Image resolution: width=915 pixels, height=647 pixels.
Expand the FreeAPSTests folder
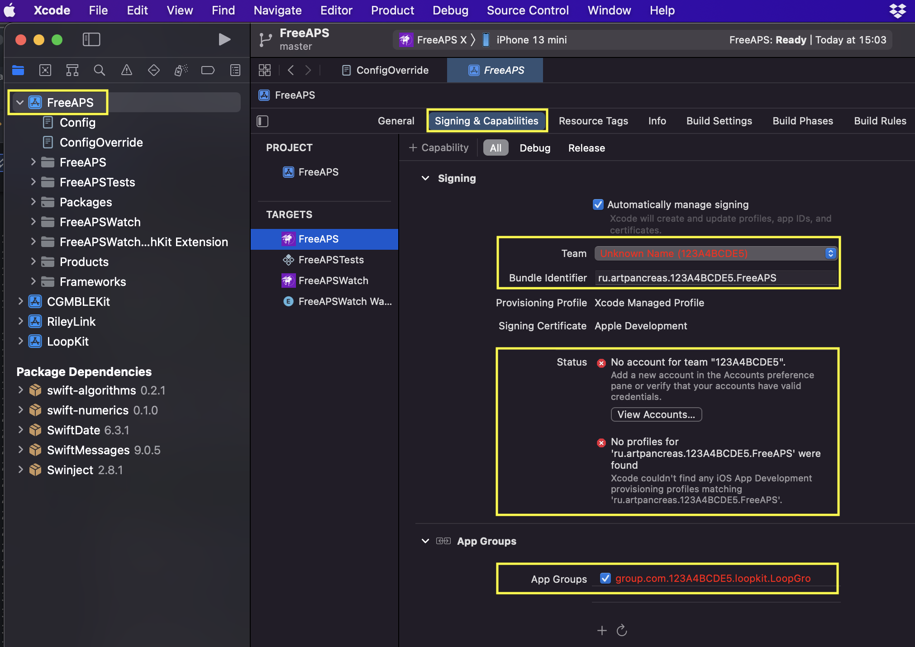(x=33, y=182)
